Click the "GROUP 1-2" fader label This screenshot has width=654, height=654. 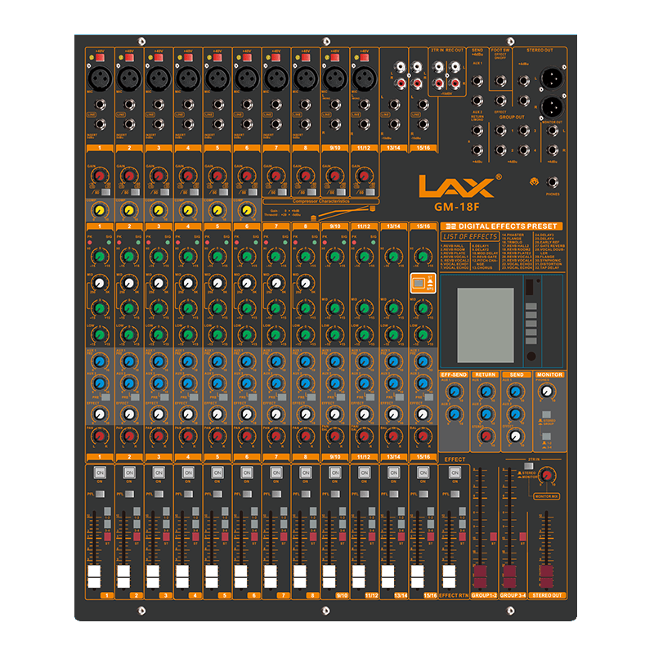click(x=484, y=596)
